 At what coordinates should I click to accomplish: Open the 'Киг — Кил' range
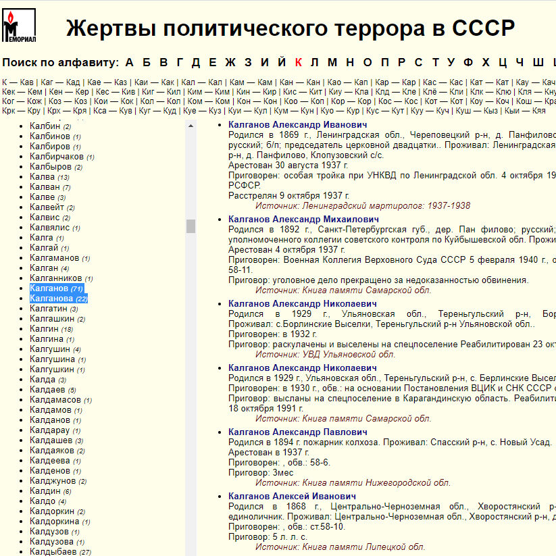click(x=161, y=92)
